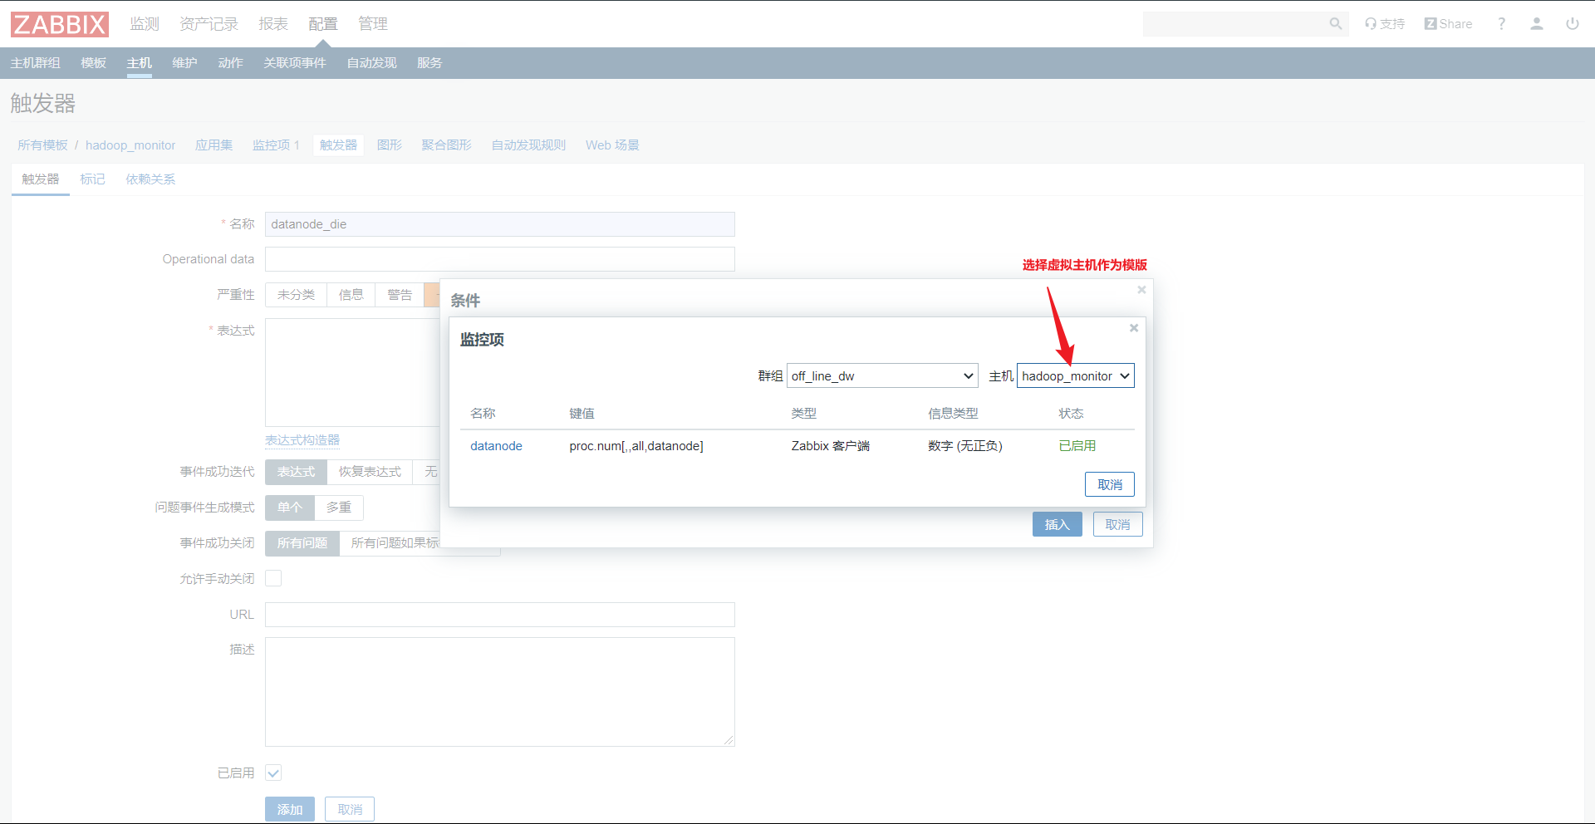Click the search magnifier icon
Image resolution: width=1595 pixels, height=824 pixels.
tap(1335, 24)
